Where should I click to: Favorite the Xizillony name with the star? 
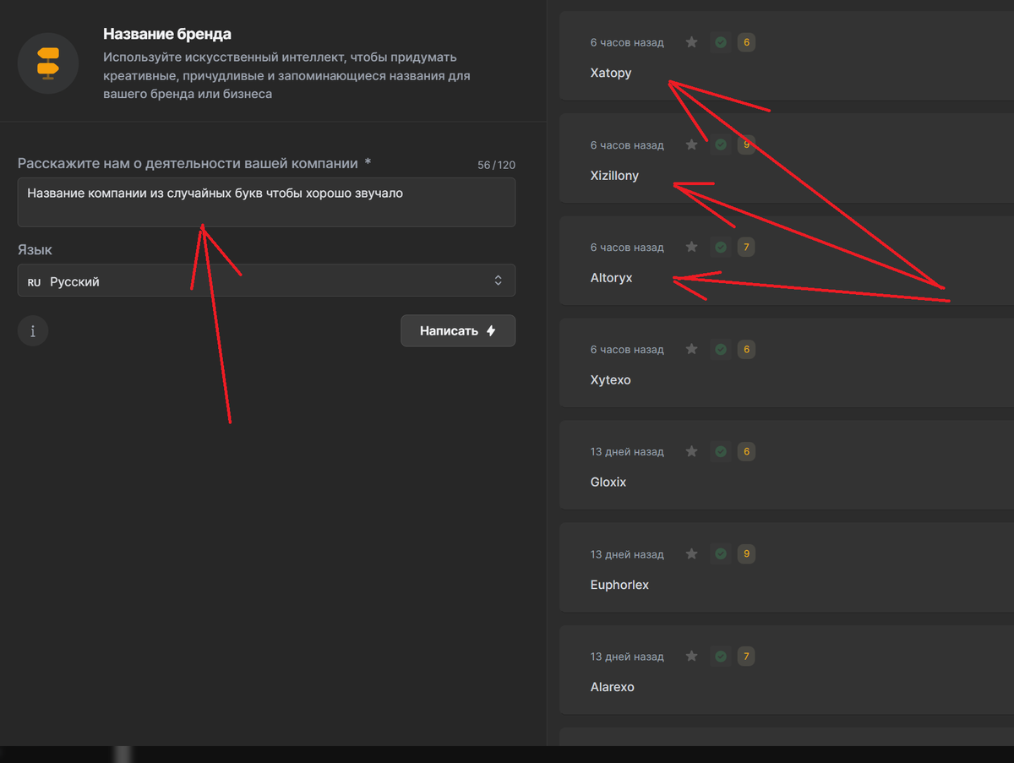[691, 144]
